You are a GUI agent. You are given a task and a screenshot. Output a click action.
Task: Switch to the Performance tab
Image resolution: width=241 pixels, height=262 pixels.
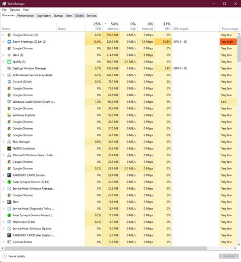click(x=25, y=16)
